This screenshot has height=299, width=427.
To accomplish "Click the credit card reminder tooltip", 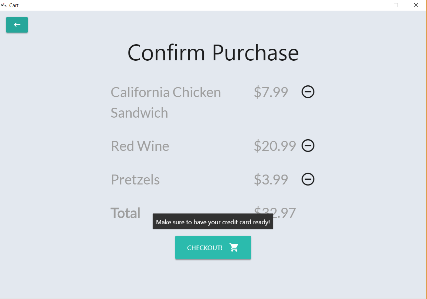I will [x=213, y=222].
